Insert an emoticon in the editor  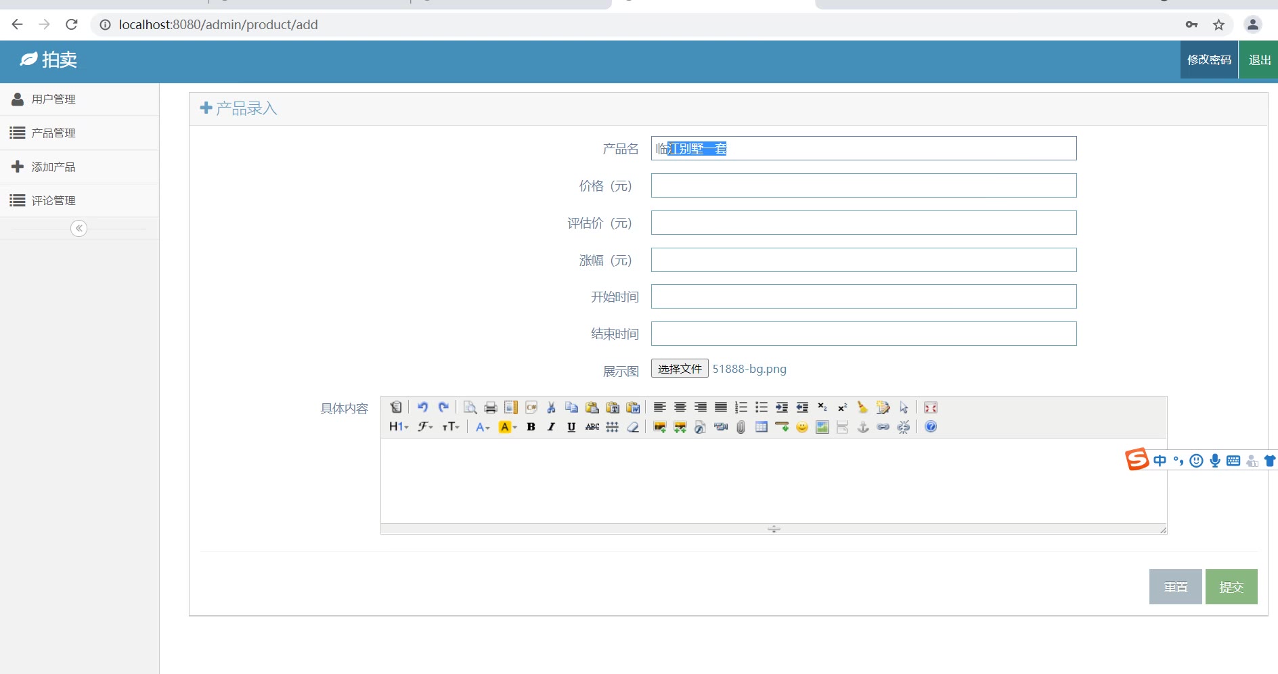(802, 427)
